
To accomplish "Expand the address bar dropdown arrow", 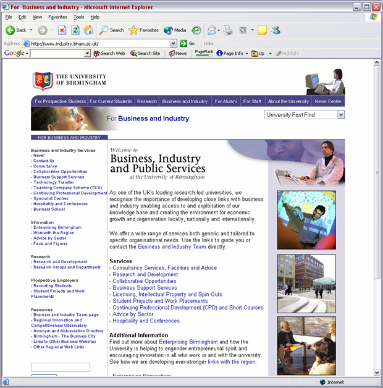I will (173, 43).
